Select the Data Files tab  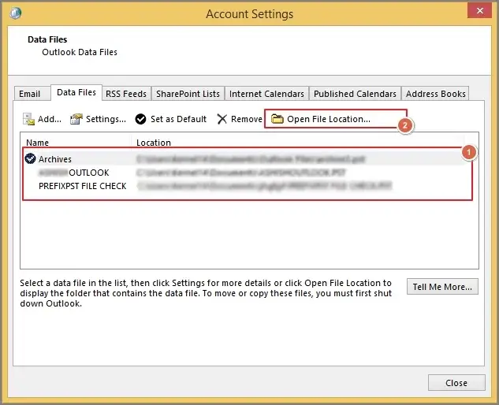point(76,92)
